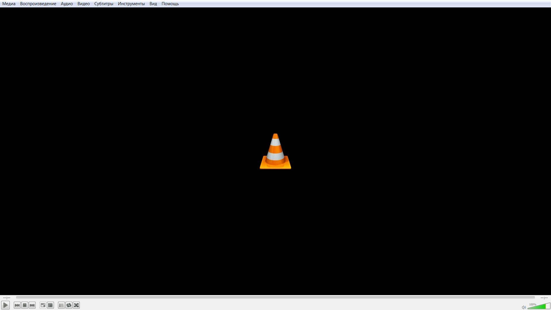Viewport: 551px width, 310px height.
Task: Toggle fullscreen video mode icon
Action: click(x=43, y=305)
